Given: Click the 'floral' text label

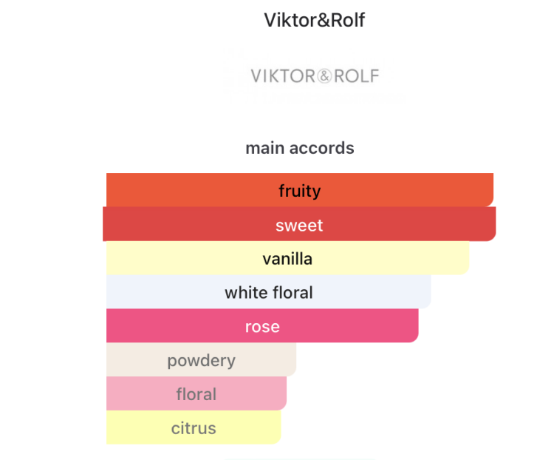Looking at the screenshot, I should [x=196, y=394].
